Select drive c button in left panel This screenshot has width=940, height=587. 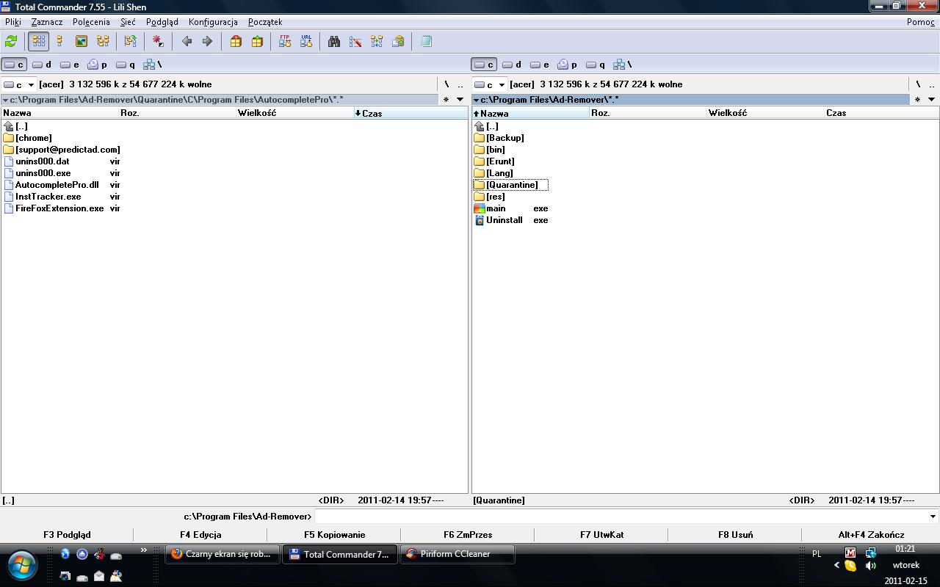coord(14,65)
